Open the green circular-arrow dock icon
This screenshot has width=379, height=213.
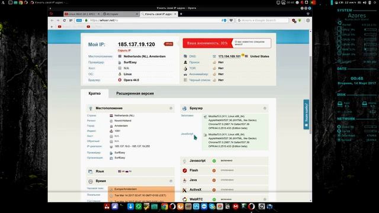click(139, 206)
